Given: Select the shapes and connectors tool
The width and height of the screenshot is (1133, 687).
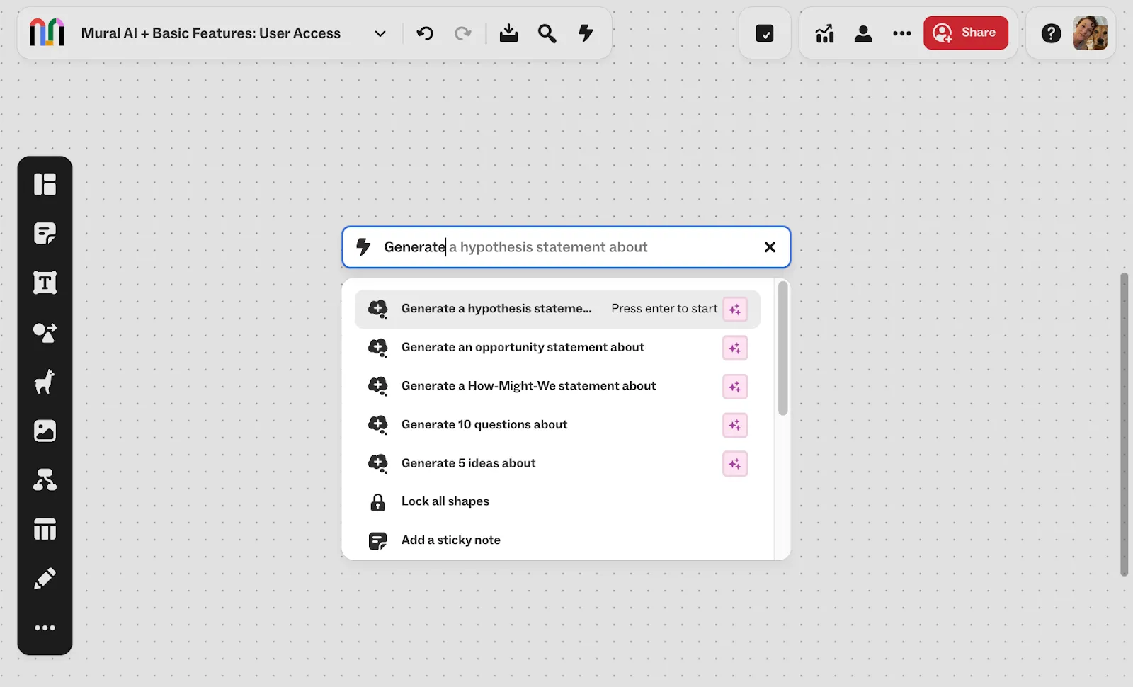Looking at the screenshot, I should (45, 332).
